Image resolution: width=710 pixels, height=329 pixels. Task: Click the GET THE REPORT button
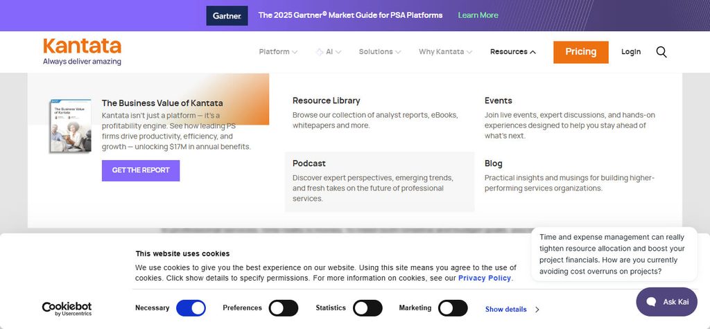coord(141,170)
